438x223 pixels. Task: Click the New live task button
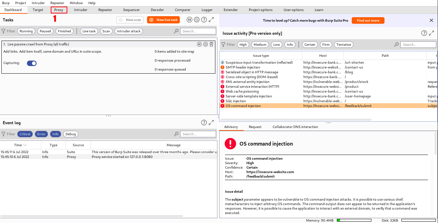click(163, 20)
